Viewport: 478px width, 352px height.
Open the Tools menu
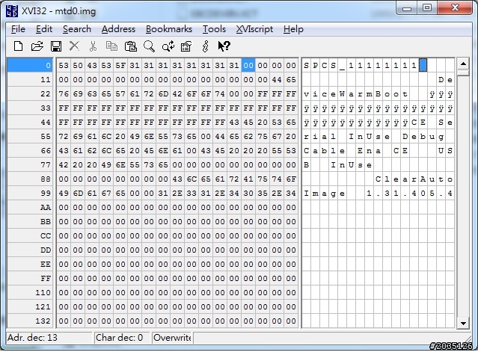(x=214, y=29)
